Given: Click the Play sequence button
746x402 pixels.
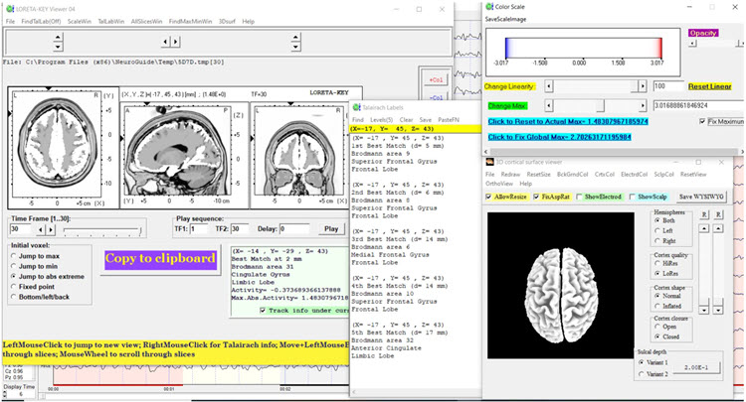Looking at the screenshot, I should point(331,228).
